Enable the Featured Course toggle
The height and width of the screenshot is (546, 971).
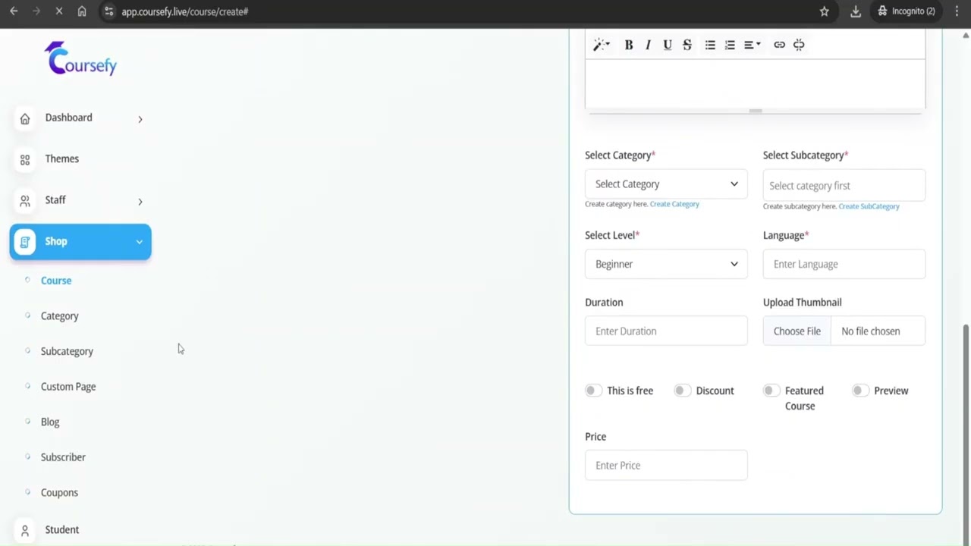point(771,391)
